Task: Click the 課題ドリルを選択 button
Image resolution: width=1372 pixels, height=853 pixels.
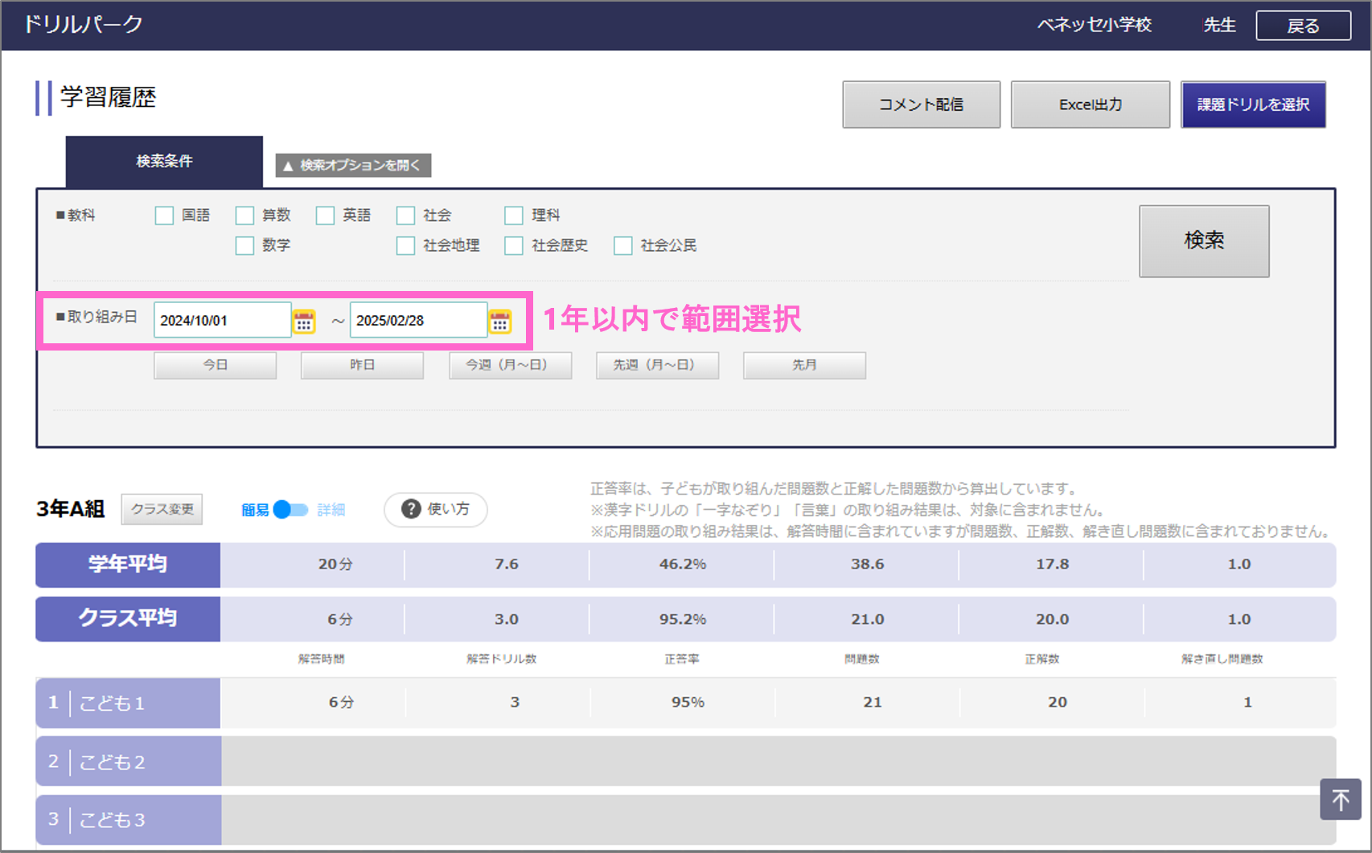Action: point(1253,105)
